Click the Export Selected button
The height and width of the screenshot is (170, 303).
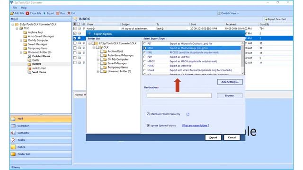tap(275, 19)
